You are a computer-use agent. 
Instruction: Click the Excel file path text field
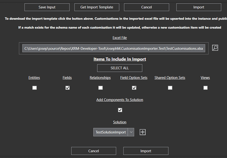tap(114, 48)
